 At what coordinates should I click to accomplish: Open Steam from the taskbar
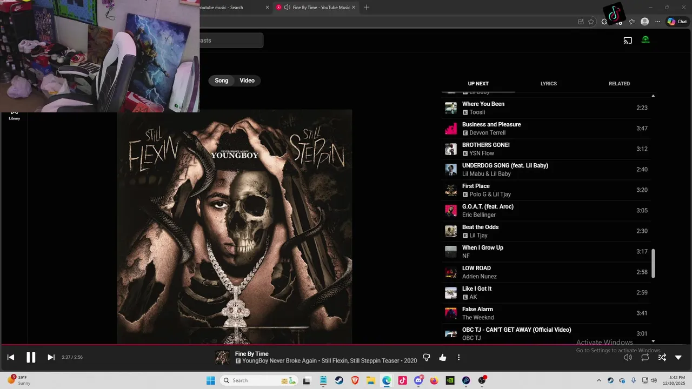click(339, 380)
